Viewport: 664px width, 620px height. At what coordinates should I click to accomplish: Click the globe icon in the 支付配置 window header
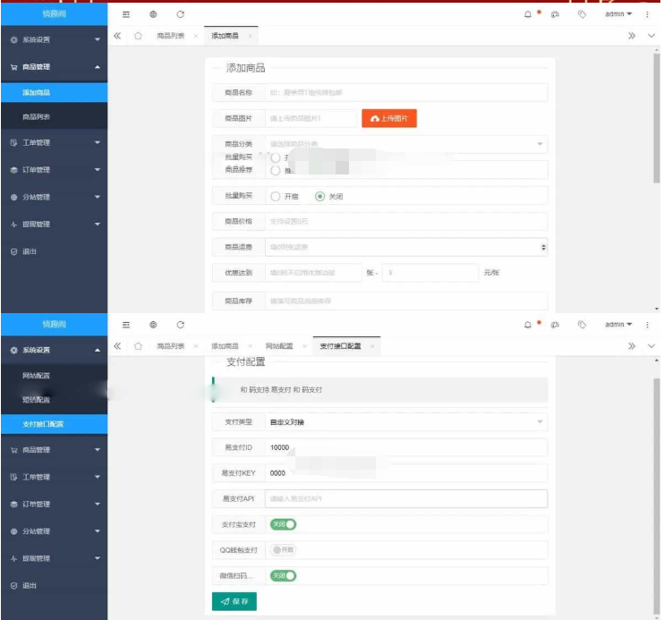click(153, 324)
